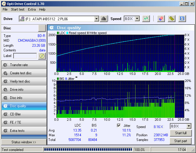Click the Transfer rate disc icon
This screenshot has height=153, width=196.
[5, 65]
